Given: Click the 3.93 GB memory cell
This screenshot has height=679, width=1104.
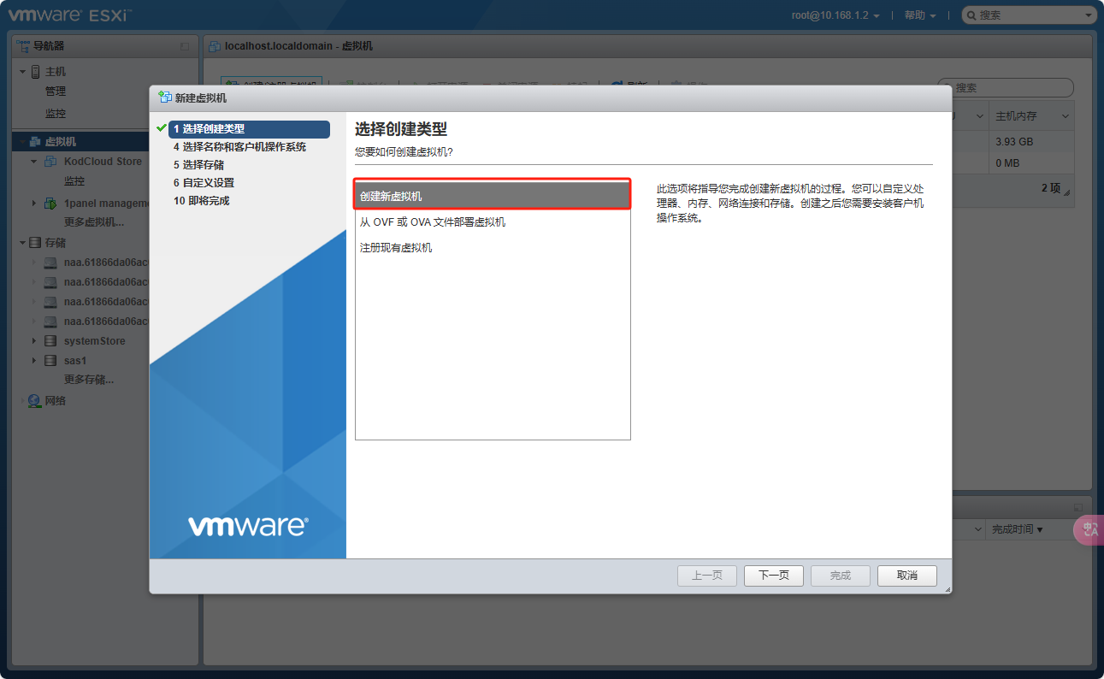Looking at the screenshot, I should pos(1014,142).
